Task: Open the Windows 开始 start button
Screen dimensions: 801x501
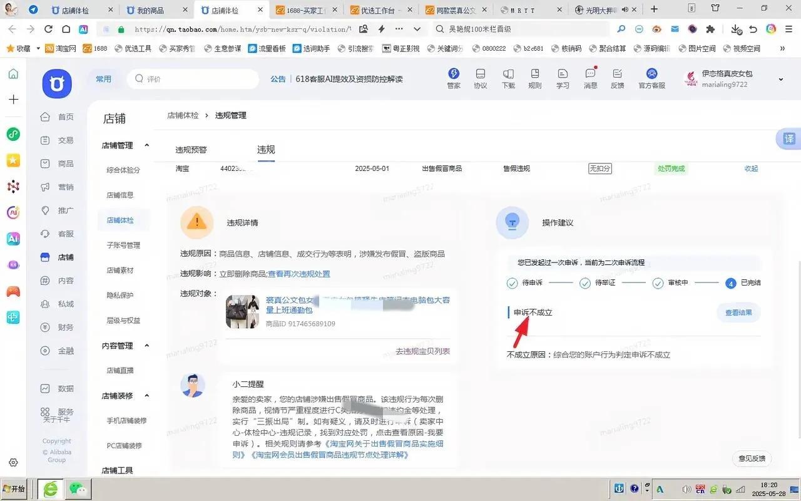Action: click(x=15, y=488)
